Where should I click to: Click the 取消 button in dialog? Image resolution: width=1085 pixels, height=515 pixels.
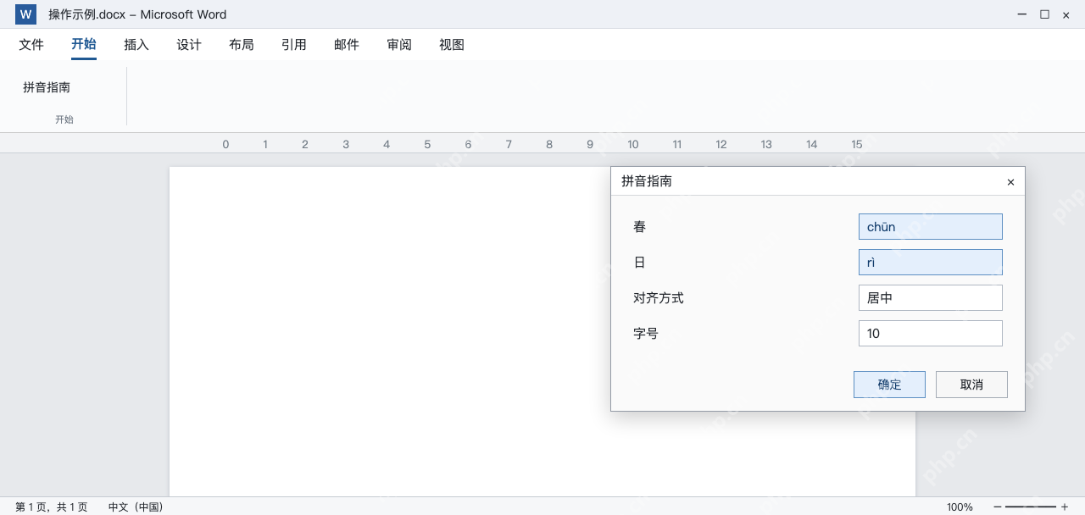971,385
